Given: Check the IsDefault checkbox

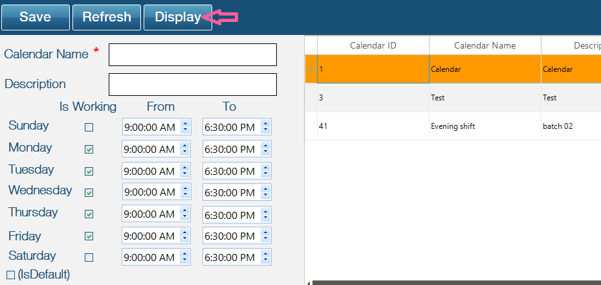Looking at the screenshot, I should [x=10, y=275].
